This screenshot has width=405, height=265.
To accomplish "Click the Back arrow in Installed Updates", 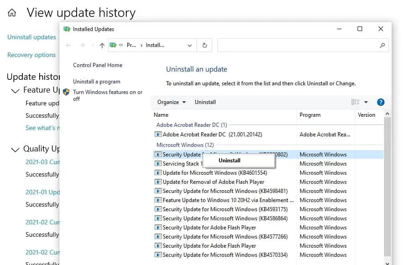I will pos(68,45).
